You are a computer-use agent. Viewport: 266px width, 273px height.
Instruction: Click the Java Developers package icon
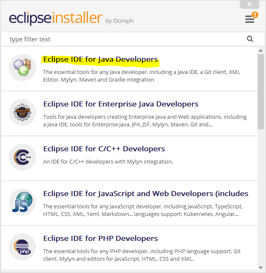[x=22, y=68]
